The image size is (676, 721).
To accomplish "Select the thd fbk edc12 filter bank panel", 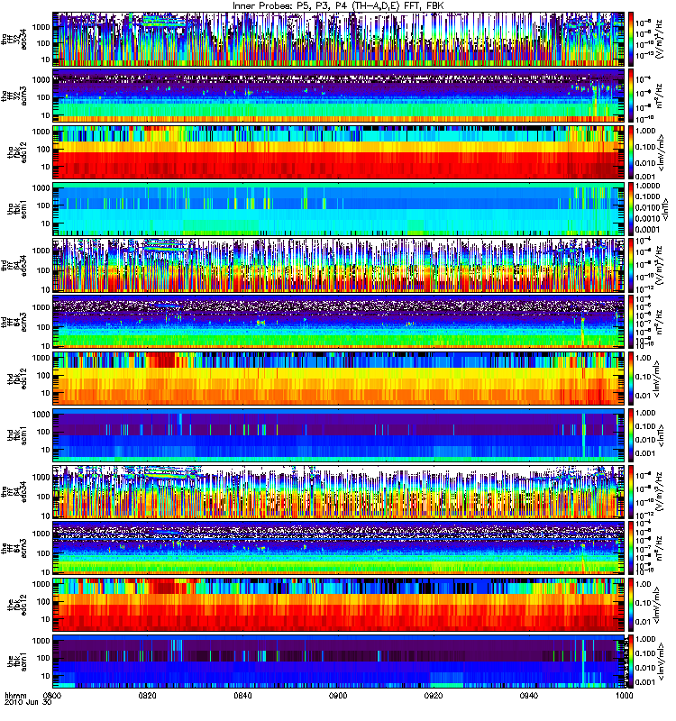I will click(338, 379).
